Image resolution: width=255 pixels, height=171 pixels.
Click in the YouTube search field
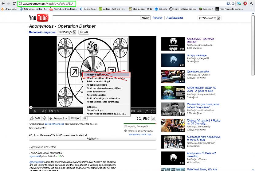pyautogui.click(x=97, y=18)
